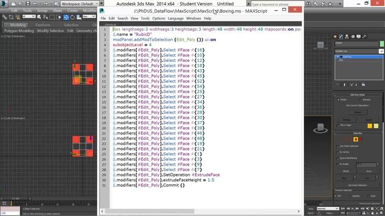
Task: Select Polygon sub-object level icon
Action: point(356,139)
